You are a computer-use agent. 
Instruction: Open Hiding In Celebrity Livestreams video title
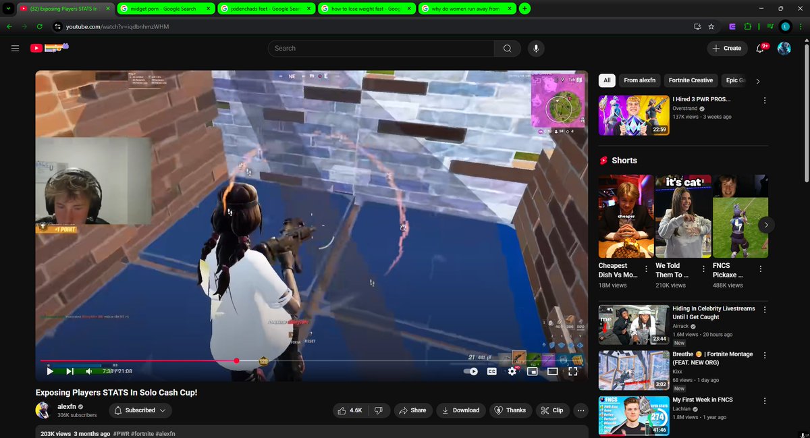point(715,312)
